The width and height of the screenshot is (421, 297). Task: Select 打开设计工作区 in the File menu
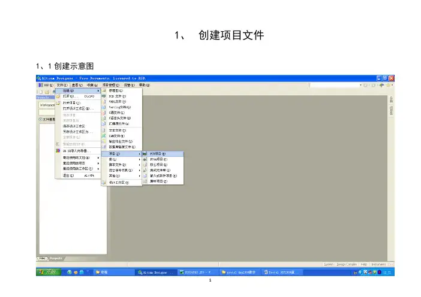[76, 108]
